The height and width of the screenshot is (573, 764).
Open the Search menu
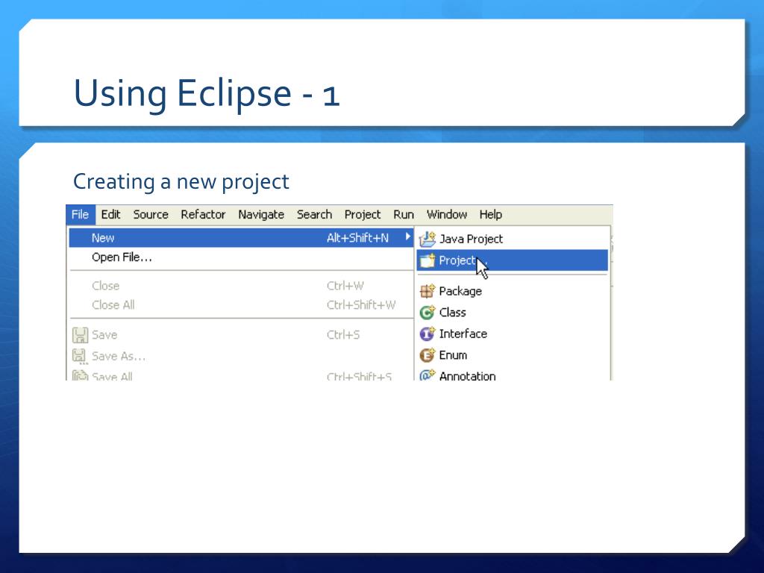[314, 214]
